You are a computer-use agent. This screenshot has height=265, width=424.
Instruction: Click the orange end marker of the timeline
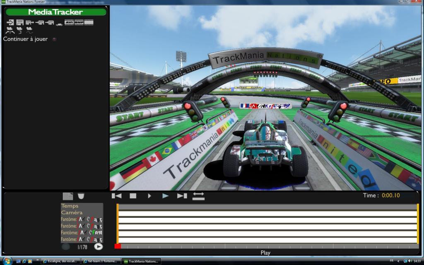(418, 224)
